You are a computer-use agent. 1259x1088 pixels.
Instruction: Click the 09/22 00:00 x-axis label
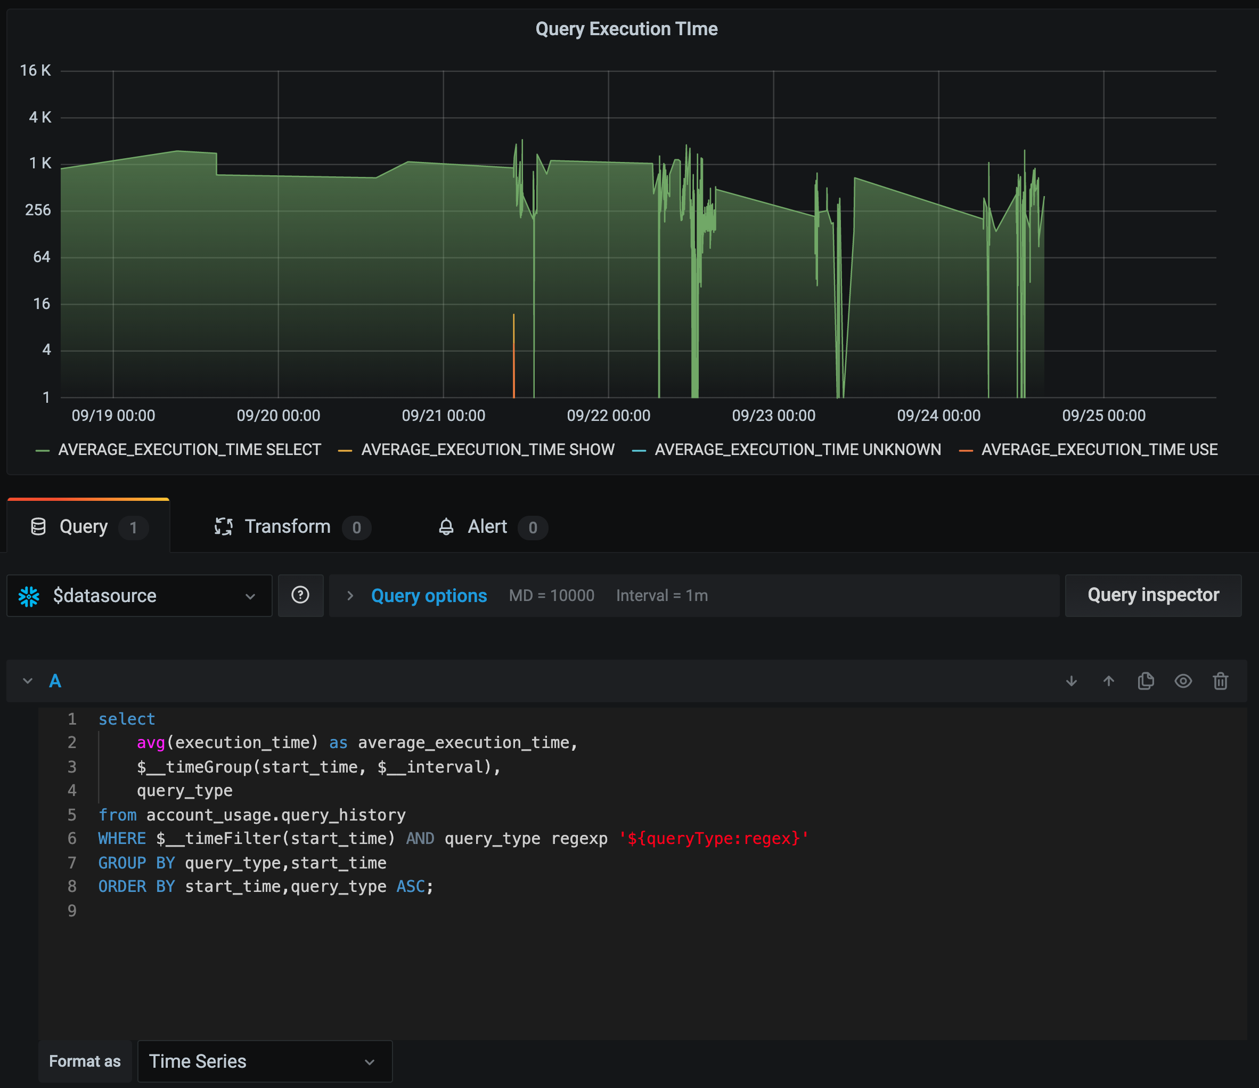tap(608, 416)
